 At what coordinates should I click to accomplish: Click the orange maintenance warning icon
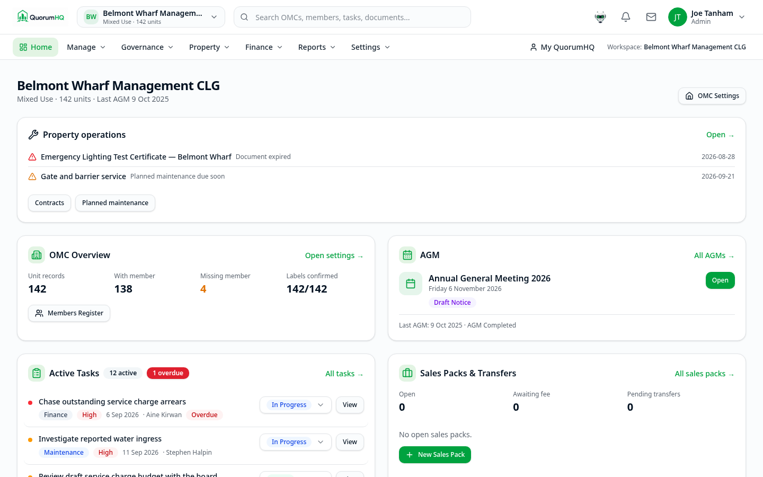pyautogui.click(x=32, y=176)
